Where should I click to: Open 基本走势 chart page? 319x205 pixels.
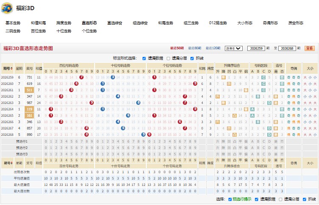point(13,23)
